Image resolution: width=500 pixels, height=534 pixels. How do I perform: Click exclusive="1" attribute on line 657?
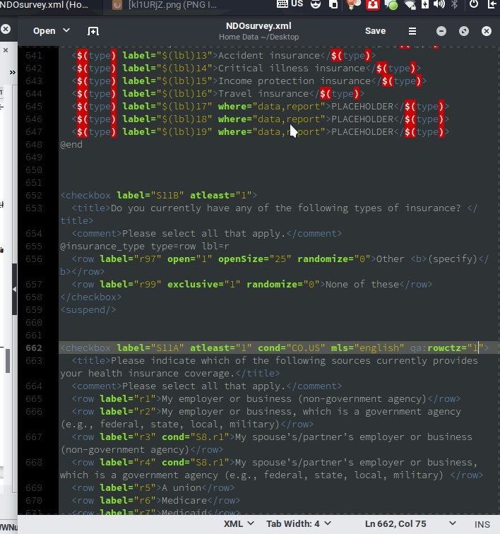coord(203,284)
